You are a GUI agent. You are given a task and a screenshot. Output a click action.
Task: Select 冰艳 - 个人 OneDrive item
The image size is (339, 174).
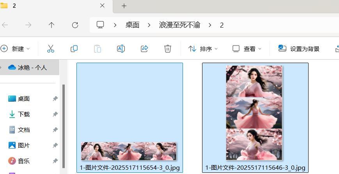click(29, 67)
